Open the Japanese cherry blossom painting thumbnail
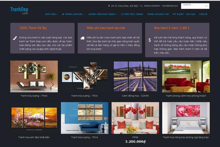Screen dimensions: 220x147 34,118
